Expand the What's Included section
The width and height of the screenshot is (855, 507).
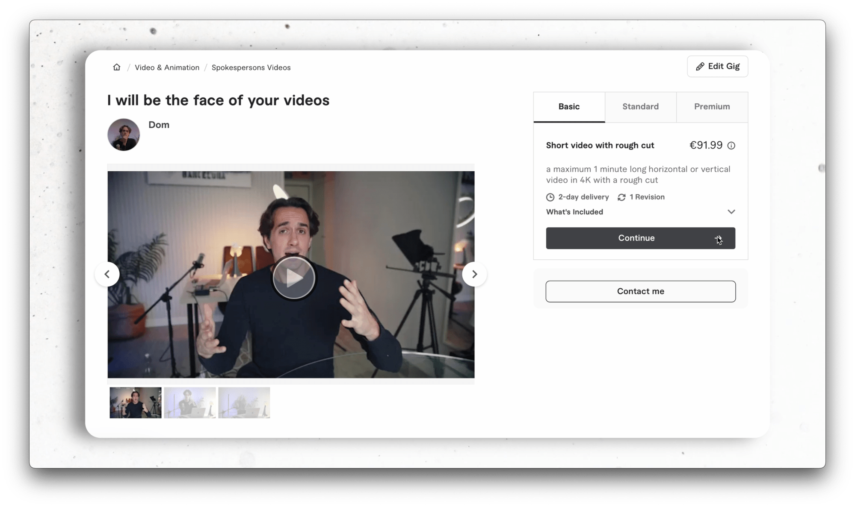(x=574, y=212)
